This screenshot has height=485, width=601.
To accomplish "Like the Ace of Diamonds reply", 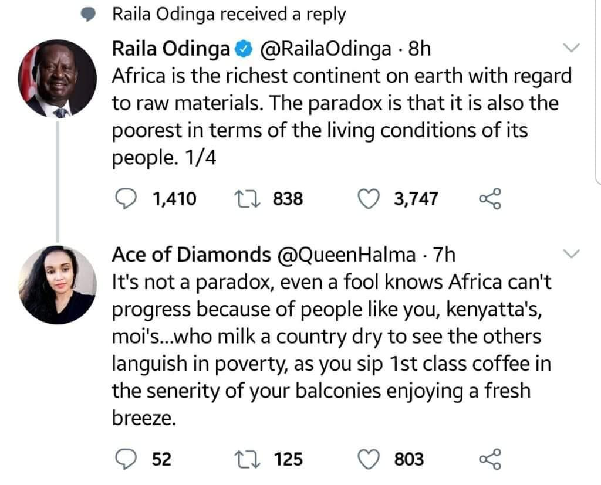I will pyautogui.click(x=369, y=459).
